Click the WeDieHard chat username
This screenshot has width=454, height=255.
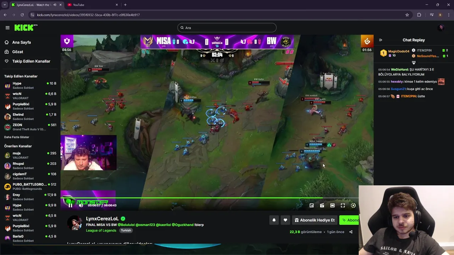tap(400, 69)
